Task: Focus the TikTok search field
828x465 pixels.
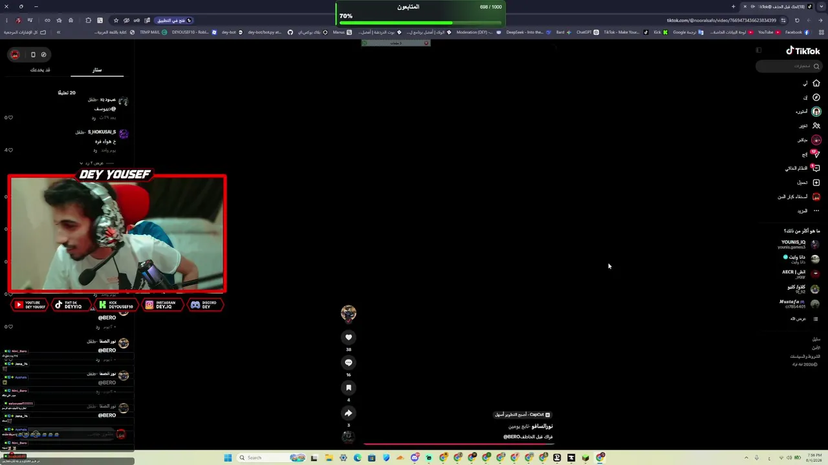Action: pyautogui.click(x=789, y=66)
